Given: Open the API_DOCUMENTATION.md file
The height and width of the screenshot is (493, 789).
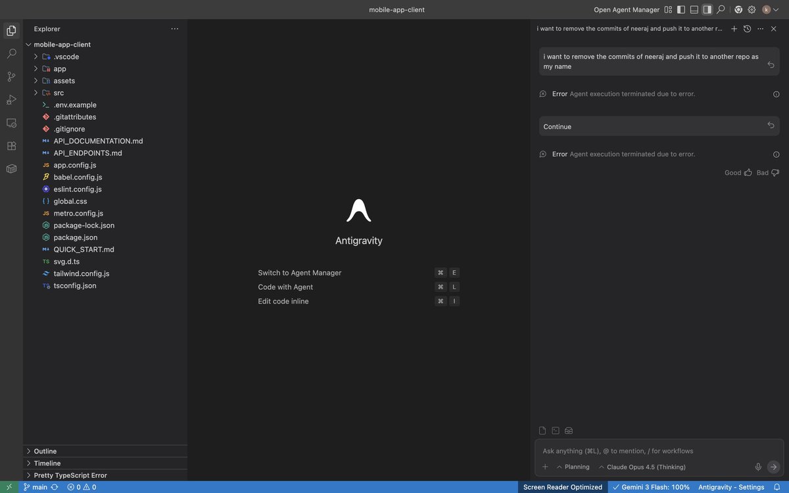Looking at the screenshot, I should [105, 141].
